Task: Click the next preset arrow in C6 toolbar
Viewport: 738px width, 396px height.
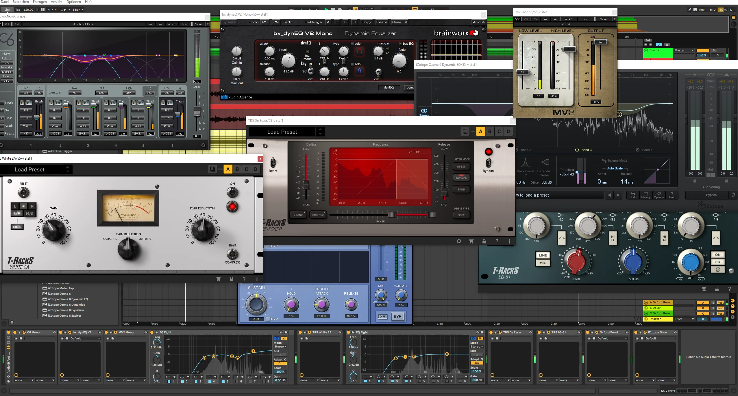Action: coord(160,24)
